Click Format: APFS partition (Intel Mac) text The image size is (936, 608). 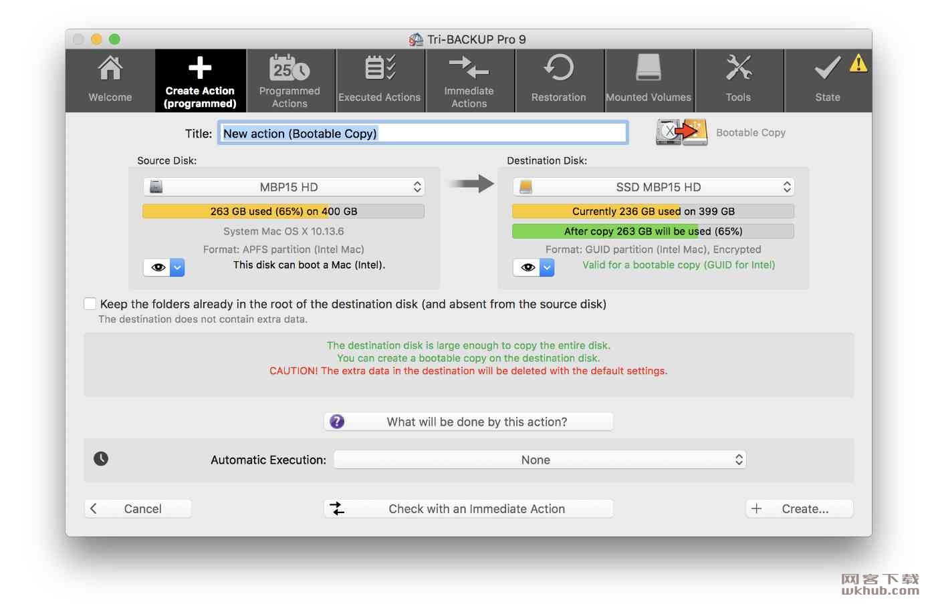[283, 249]
